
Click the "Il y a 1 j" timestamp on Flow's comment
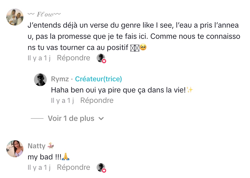pos(39,58)
